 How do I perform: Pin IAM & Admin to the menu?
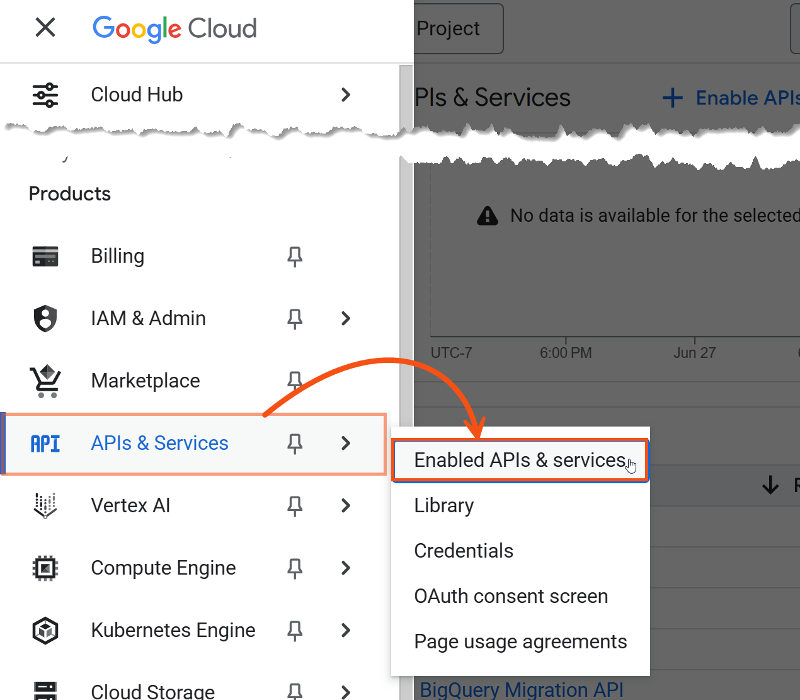point(295,319)
